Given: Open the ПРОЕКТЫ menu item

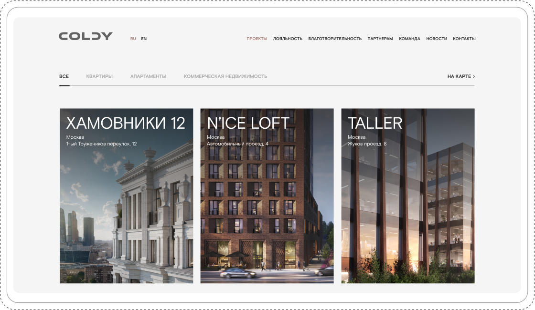Looking at the screenshot, I should (257, 39).
